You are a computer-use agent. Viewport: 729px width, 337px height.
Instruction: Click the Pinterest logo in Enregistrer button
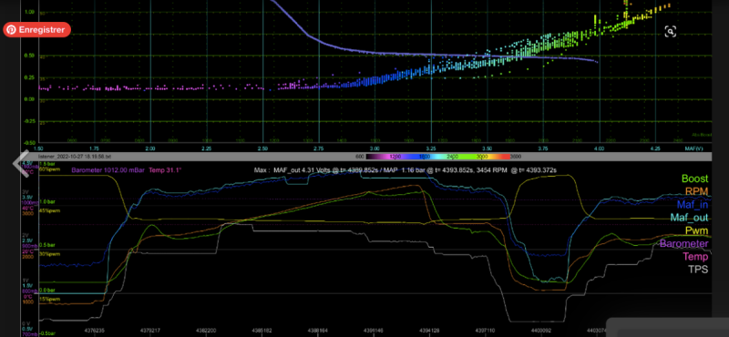(11, 30)
